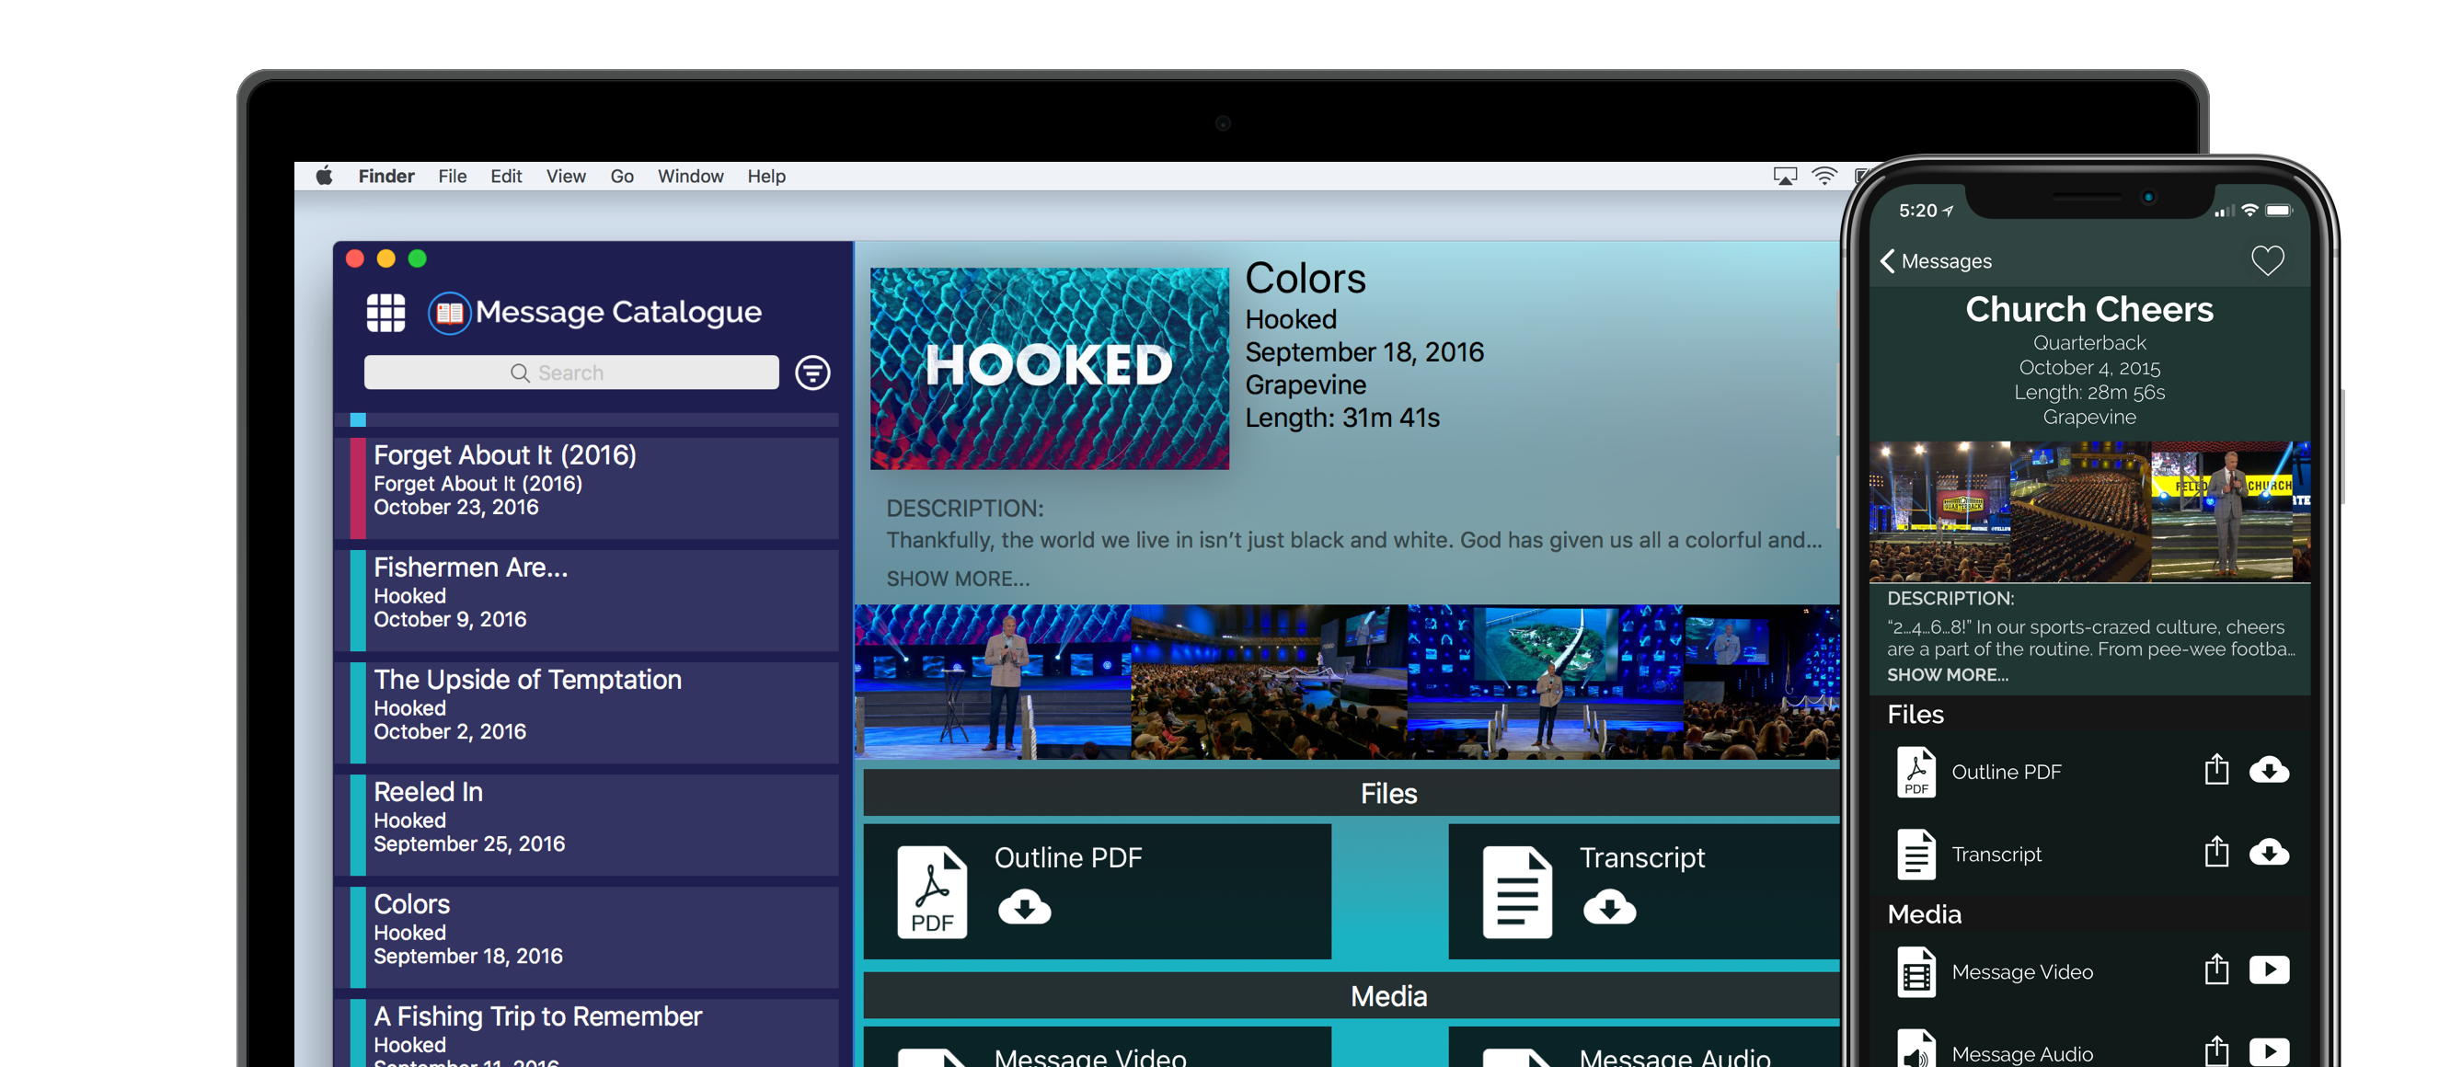Select the Forget About It (2016) message
Screen dimensions: 2462x1067
pos(586,488)
